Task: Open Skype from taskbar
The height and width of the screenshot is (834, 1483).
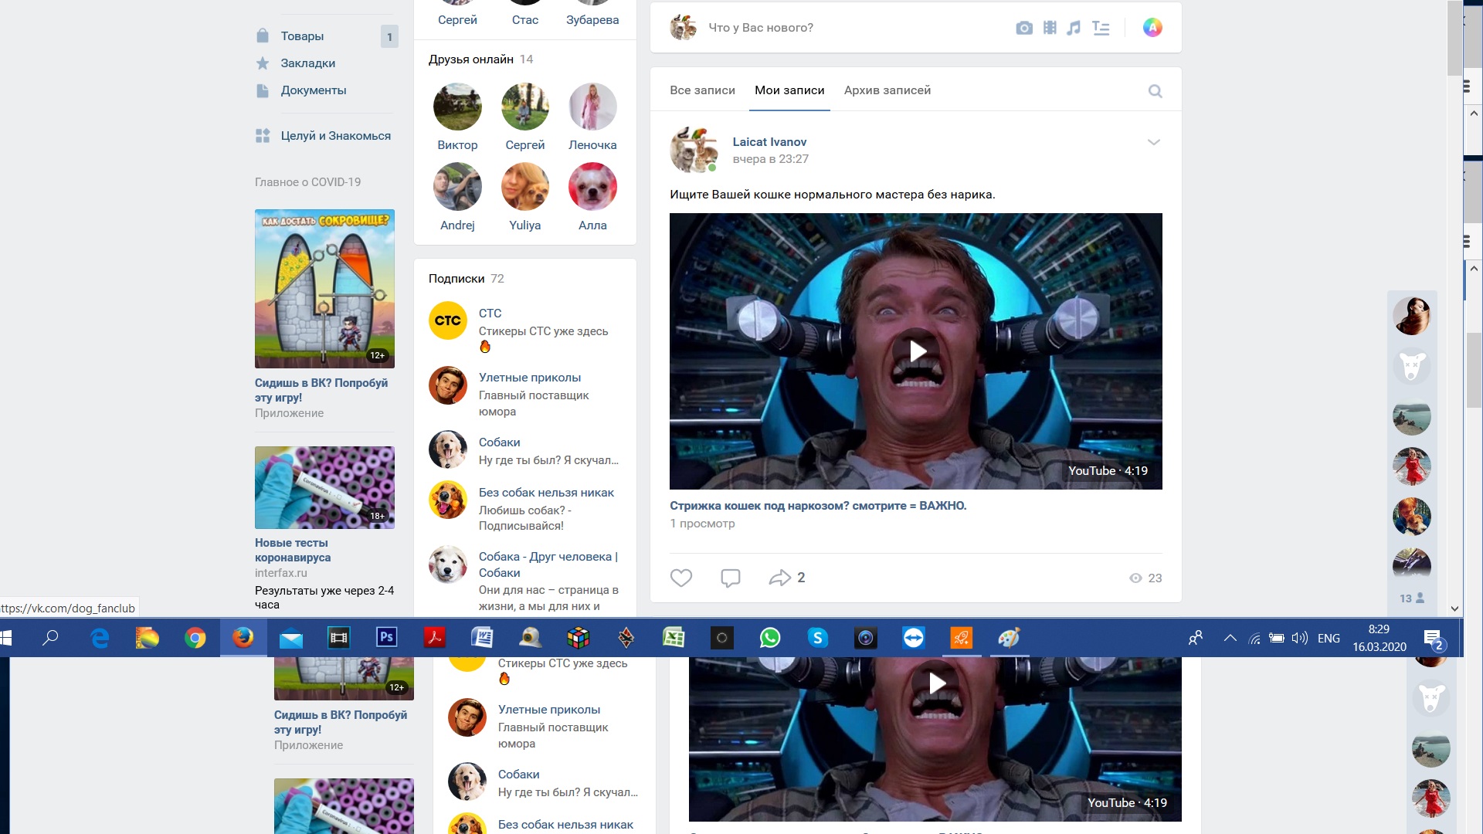Action: pos(818,638)
